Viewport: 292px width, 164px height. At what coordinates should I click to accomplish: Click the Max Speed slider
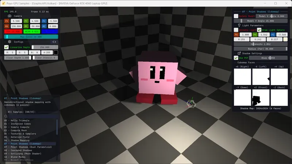pyautogui.click(x=31, y=37)
